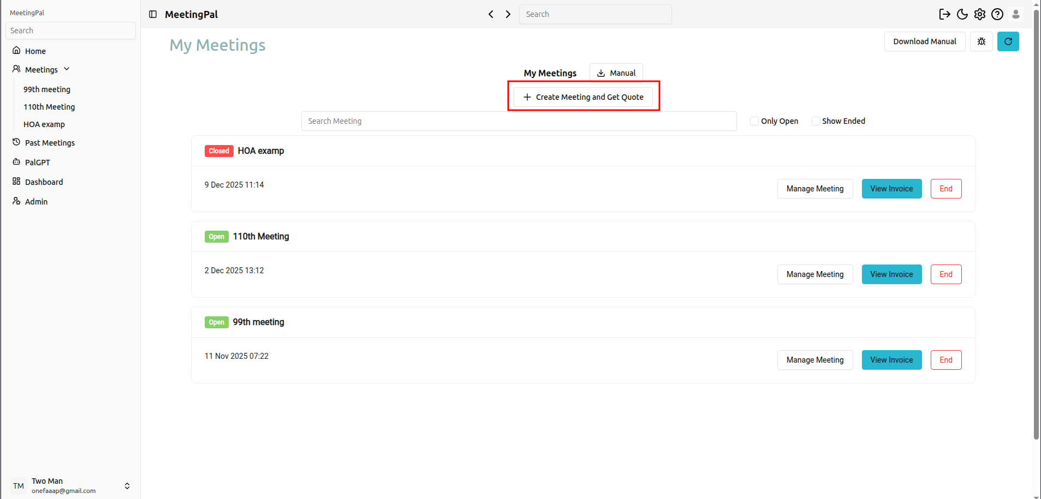Switch to the Manual tab
Viewport: 1041px width, 499px height.
pyautogui.click(x=616, y=73)
